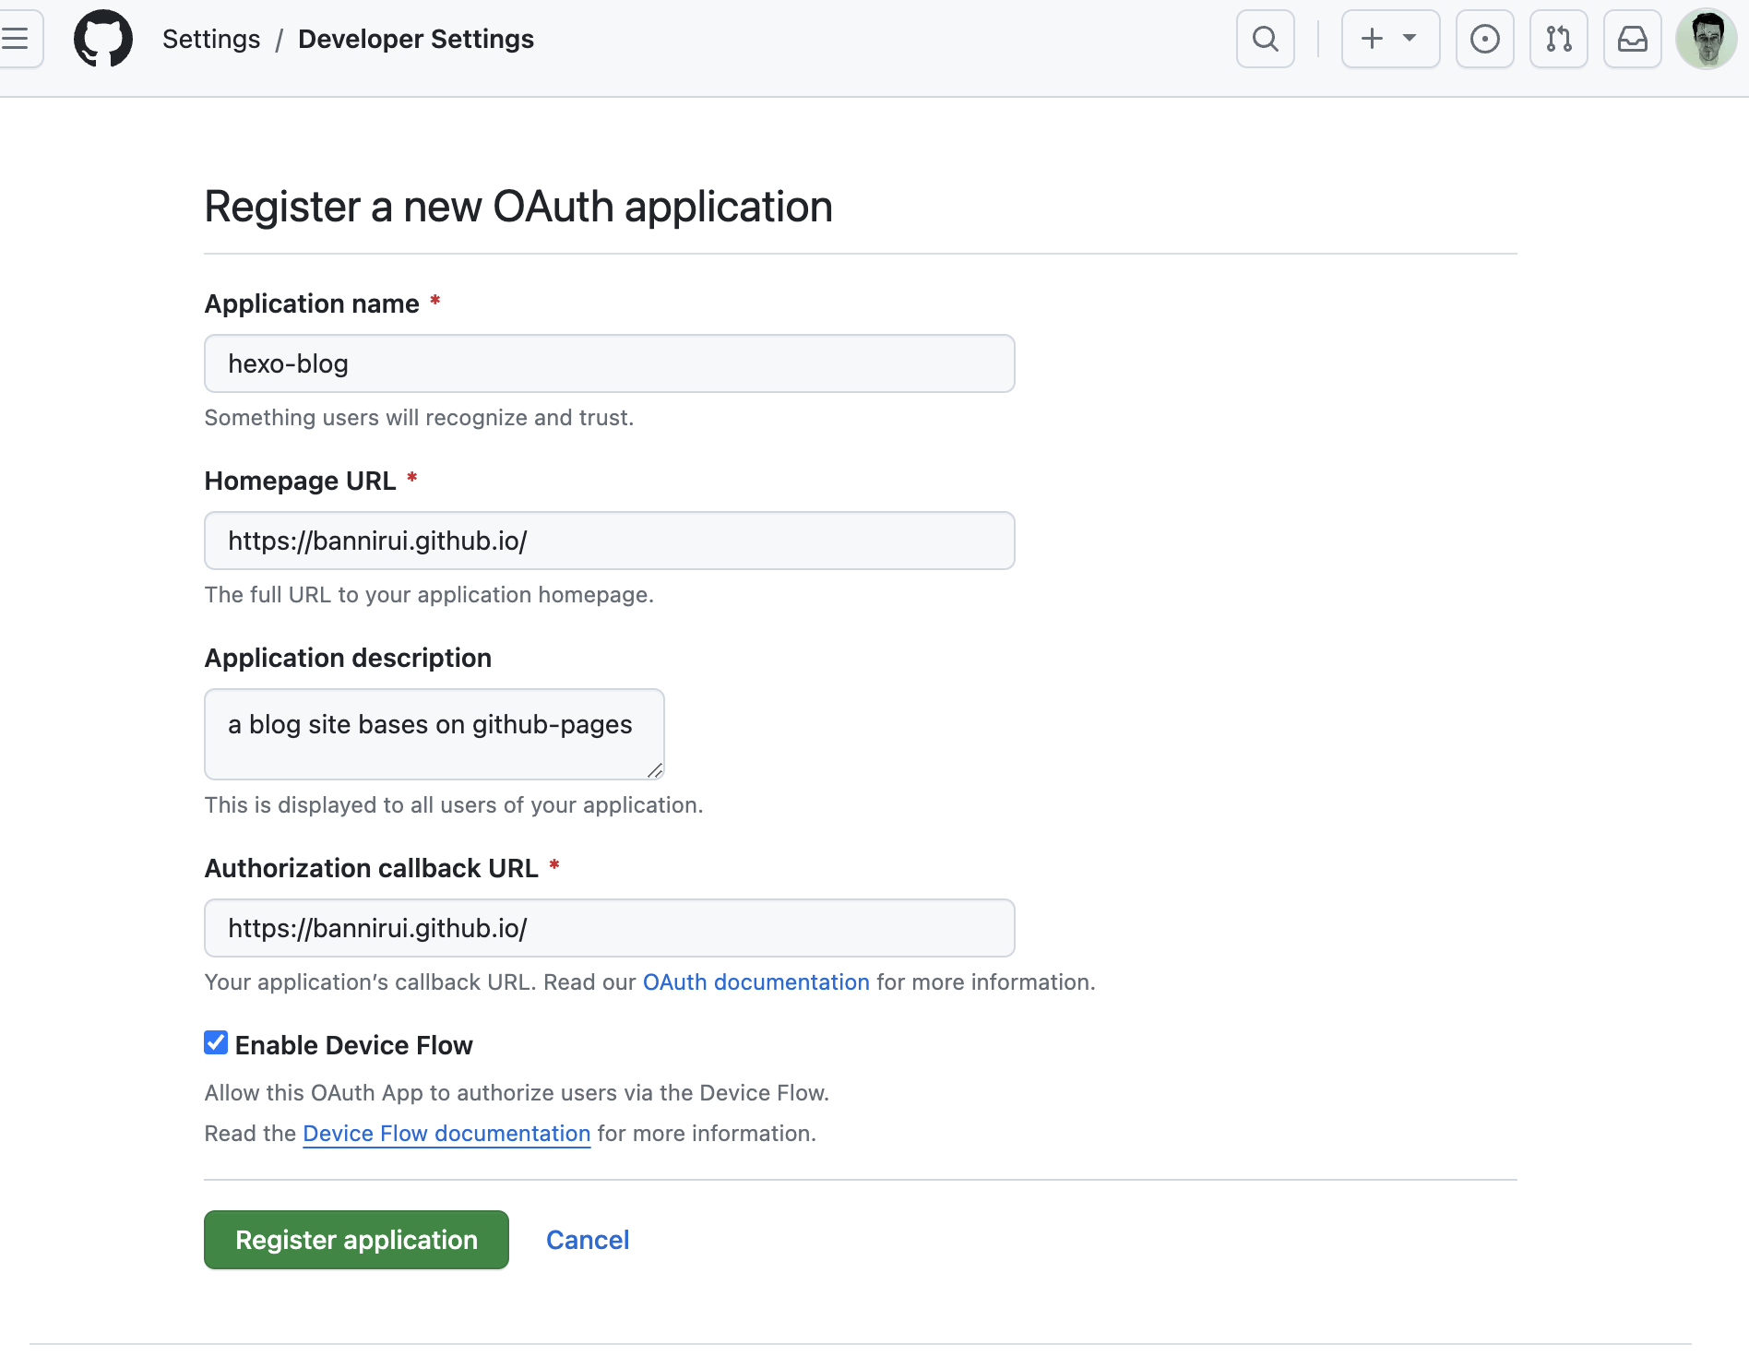Screen dimensions: 1749x1356
Task: Click the Register application button
Action: 356,1240
